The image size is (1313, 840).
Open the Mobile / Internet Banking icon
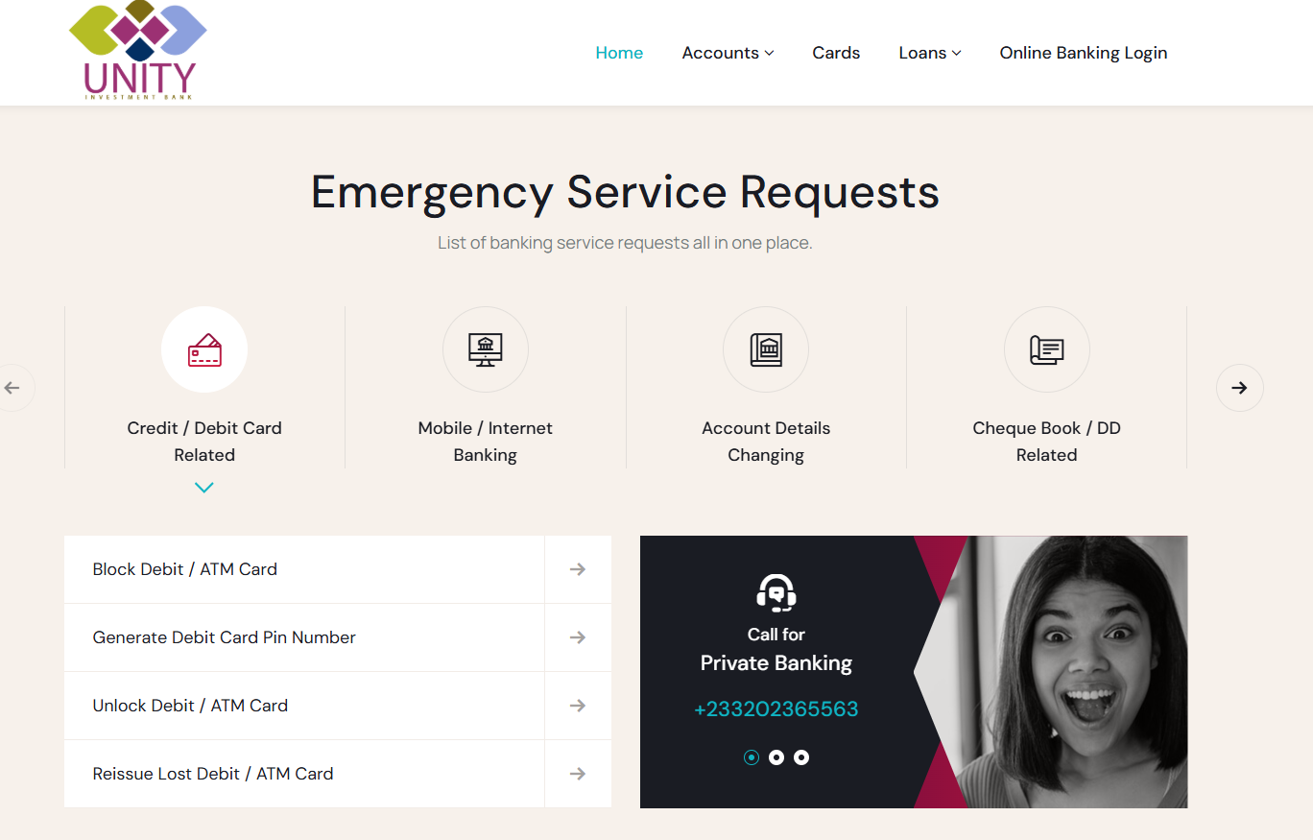pos(486,349)
